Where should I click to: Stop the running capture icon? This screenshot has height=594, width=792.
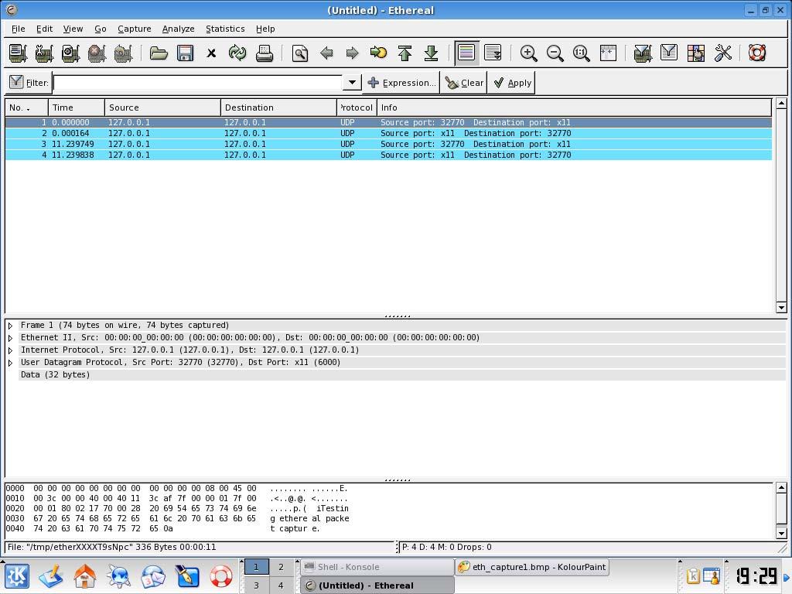(97, 53)
